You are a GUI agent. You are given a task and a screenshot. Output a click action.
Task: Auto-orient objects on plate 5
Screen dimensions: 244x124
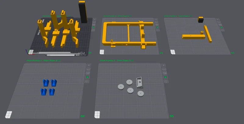[164, 69]
